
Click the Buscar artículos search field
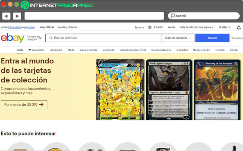[x=105, y=38]
